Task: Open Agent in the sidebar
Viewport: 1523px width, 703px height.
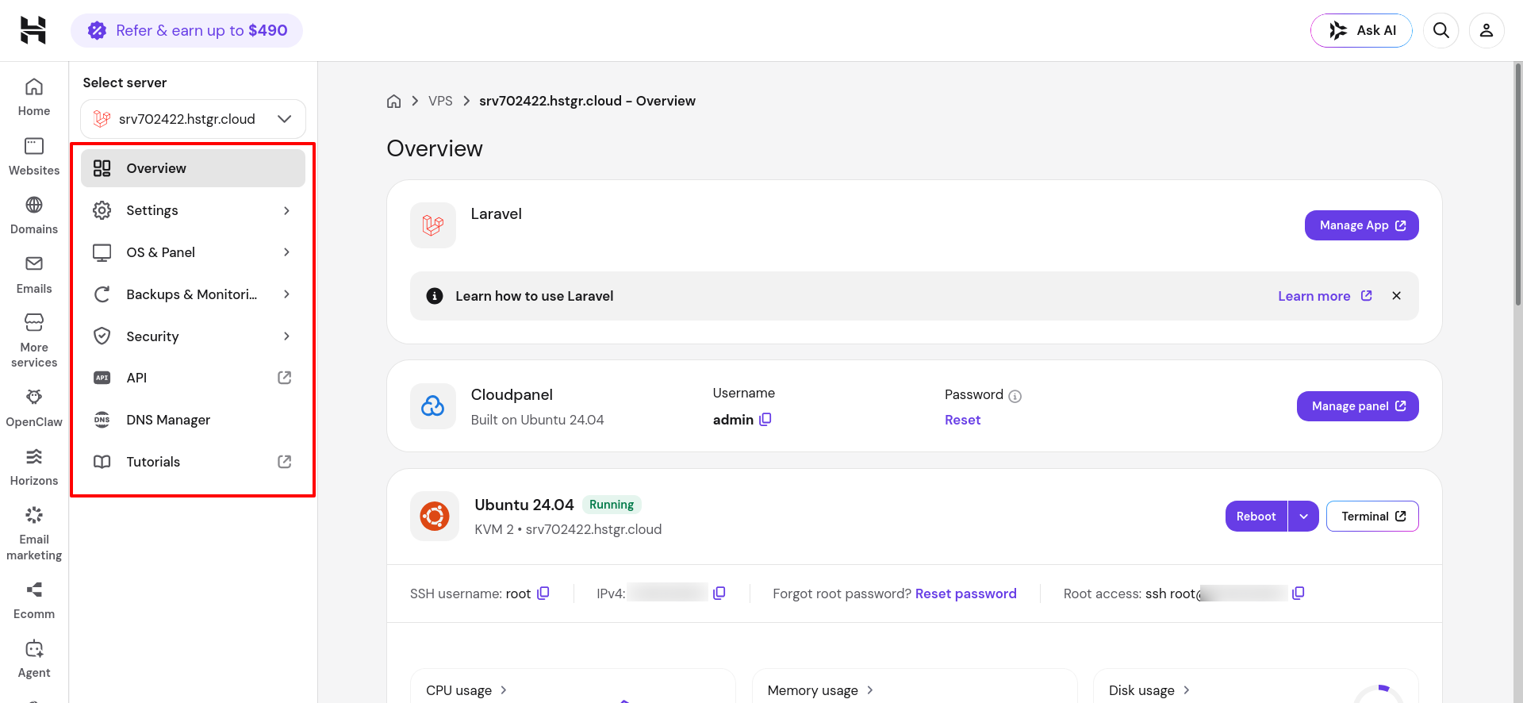Action: (x=34, y=659)
